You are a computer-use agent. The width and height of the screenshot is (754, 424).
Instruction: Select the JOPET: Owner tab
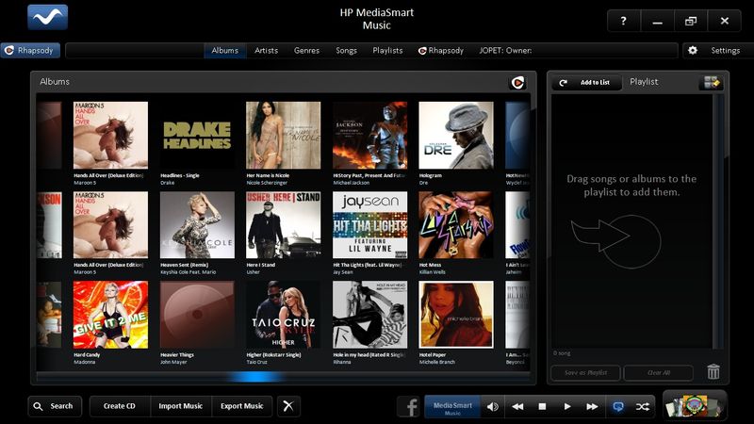click(505, 51)
